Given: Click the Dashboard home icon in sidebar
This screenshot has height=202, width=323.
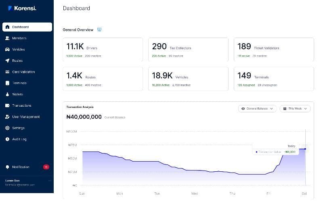Looking at the screenshot, I should coord(7,27).
